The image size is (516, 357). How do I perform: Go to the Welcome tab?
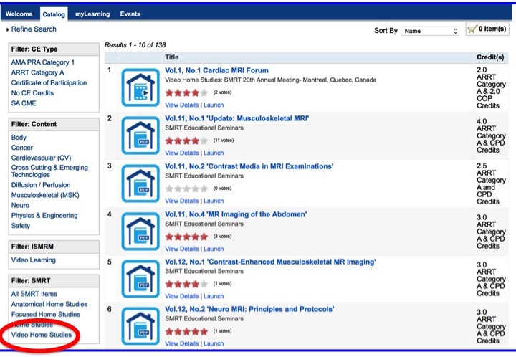click(19, 14)
